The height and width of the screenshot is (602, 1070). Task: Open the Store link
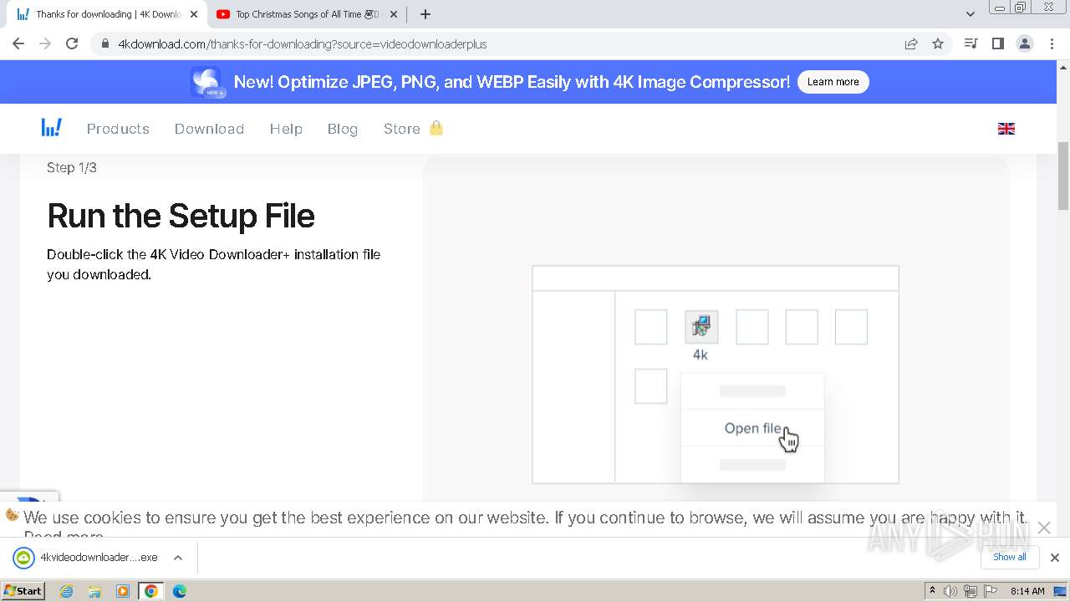[402, 129]
